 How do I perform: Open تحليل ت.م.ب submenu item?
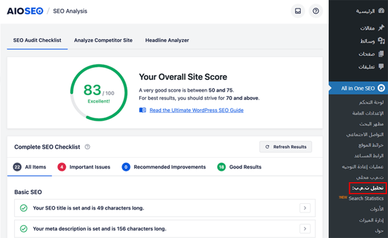coord(367,188)
